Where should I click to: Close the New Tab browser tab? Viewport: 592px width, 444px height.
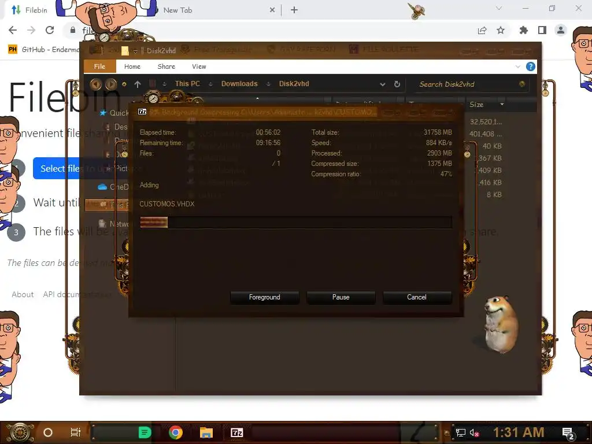272,10
